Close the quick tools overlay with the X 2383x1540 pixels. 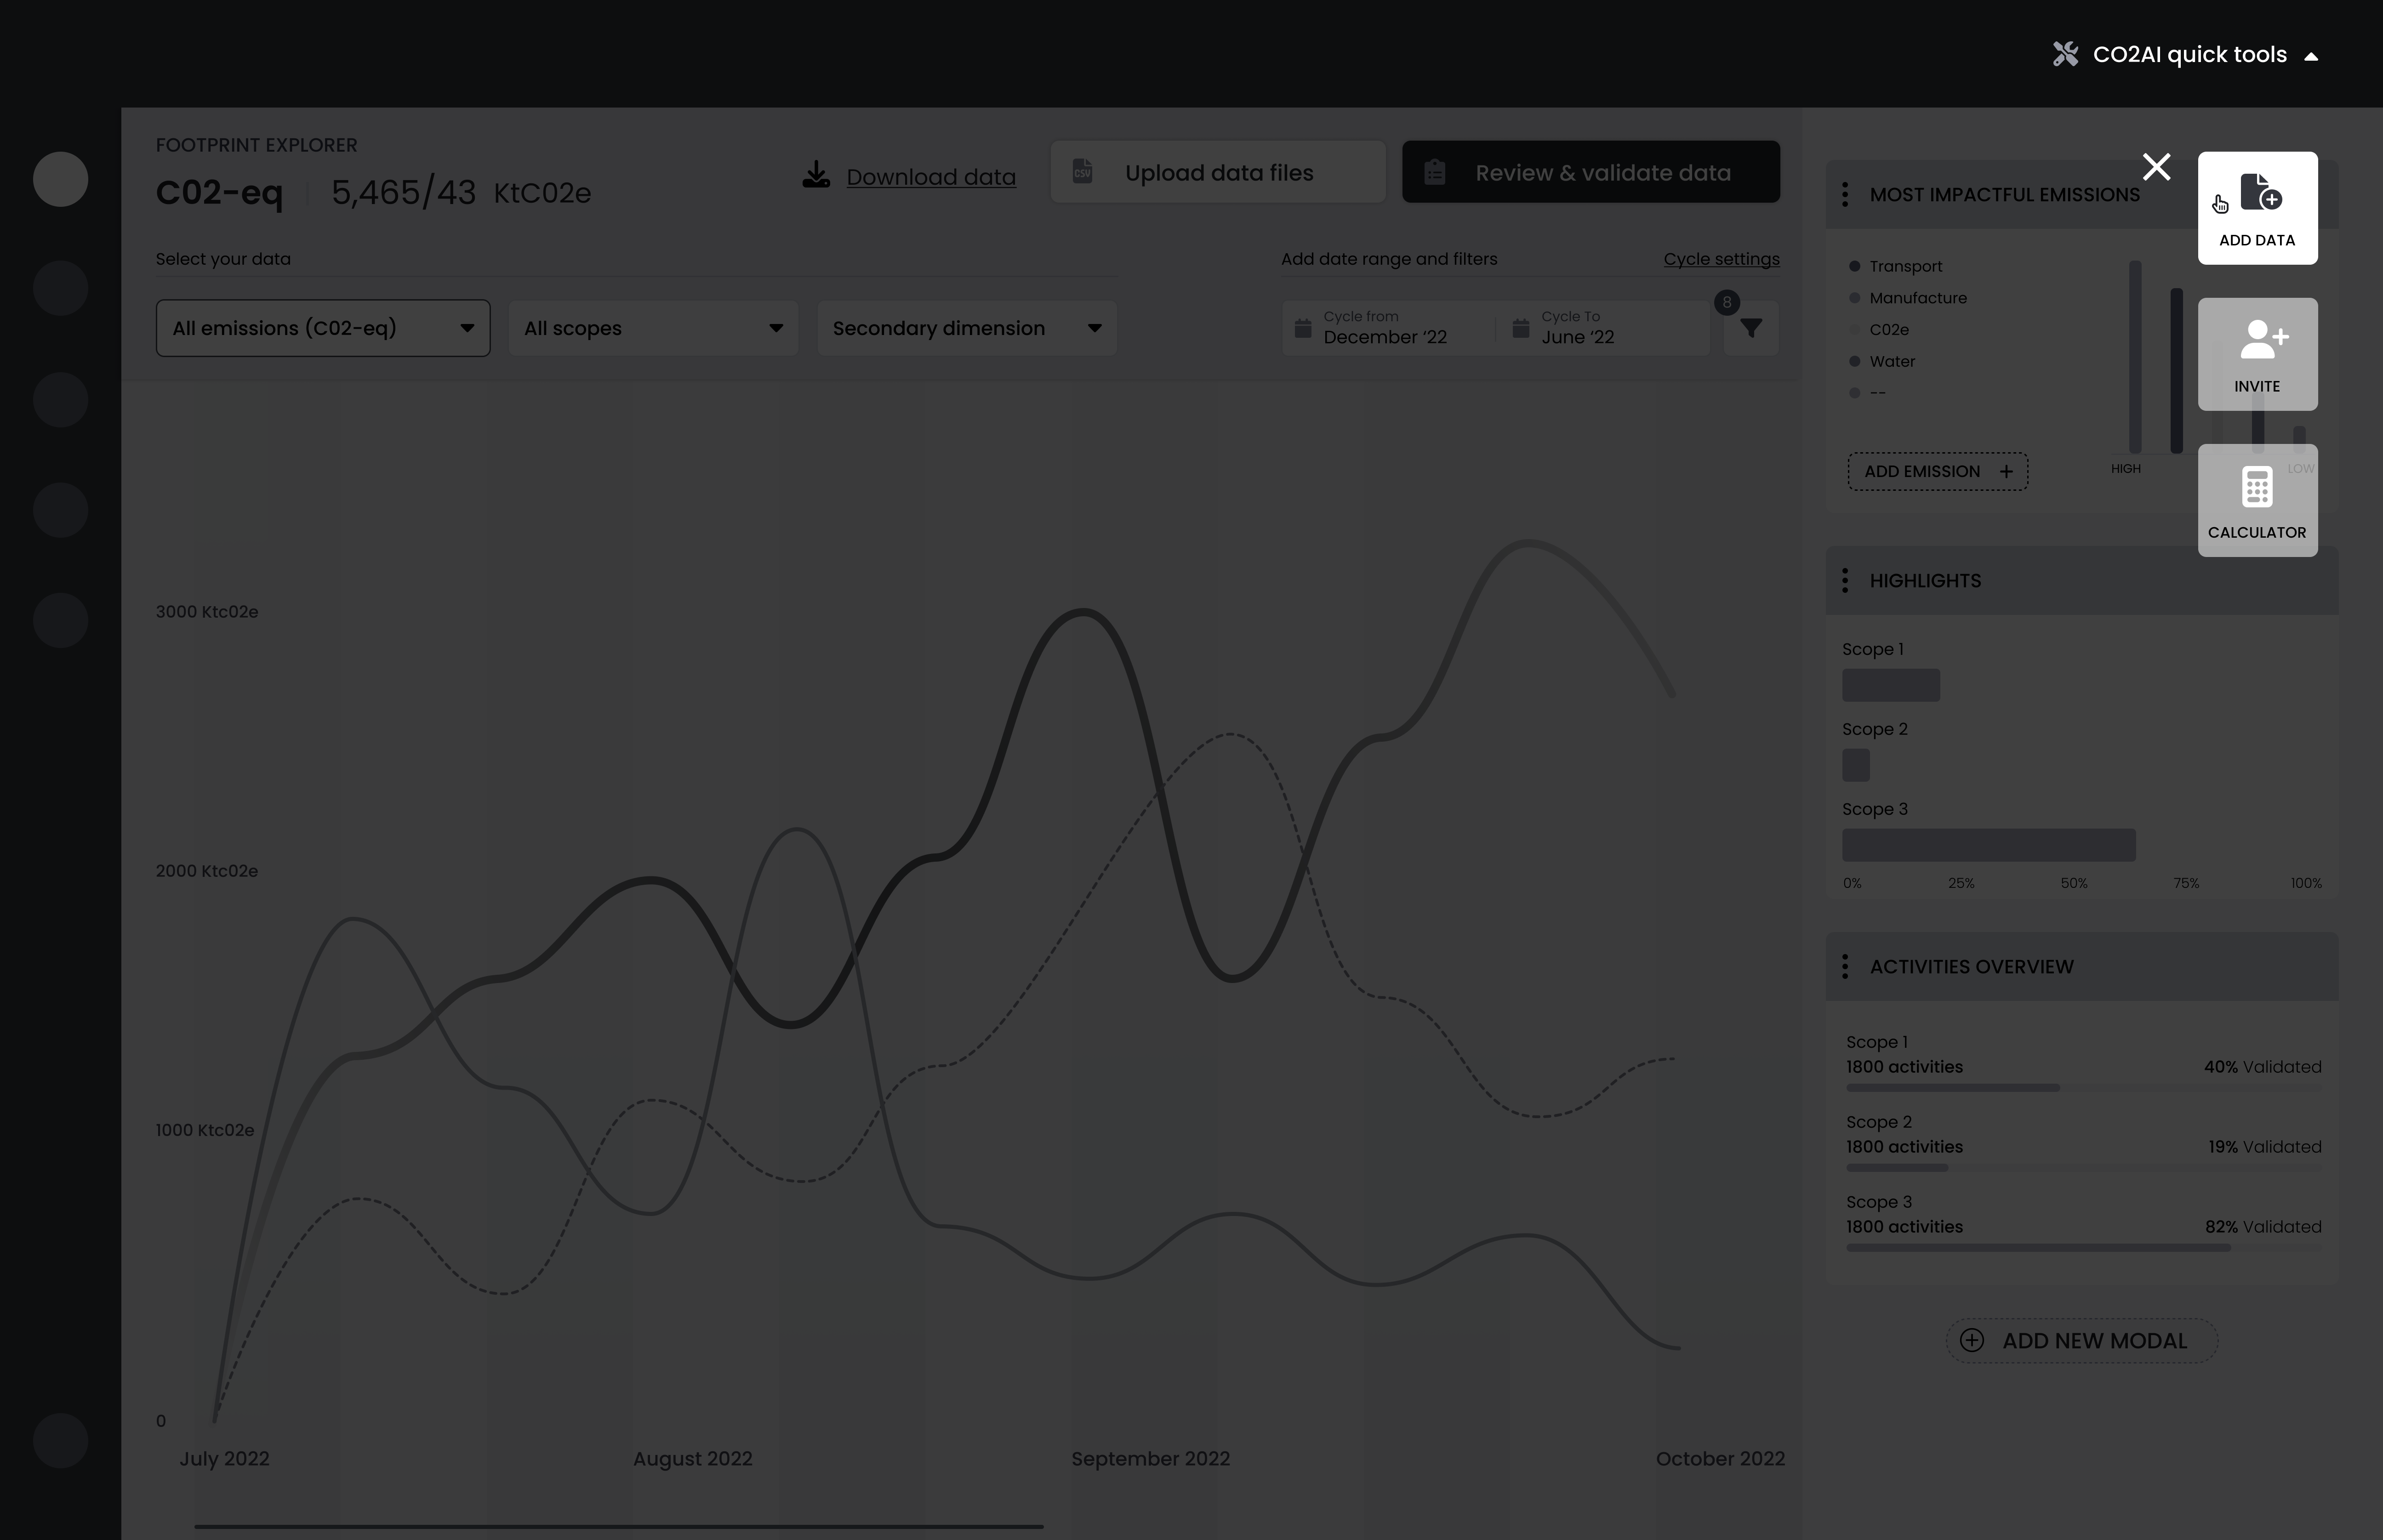2156,167
